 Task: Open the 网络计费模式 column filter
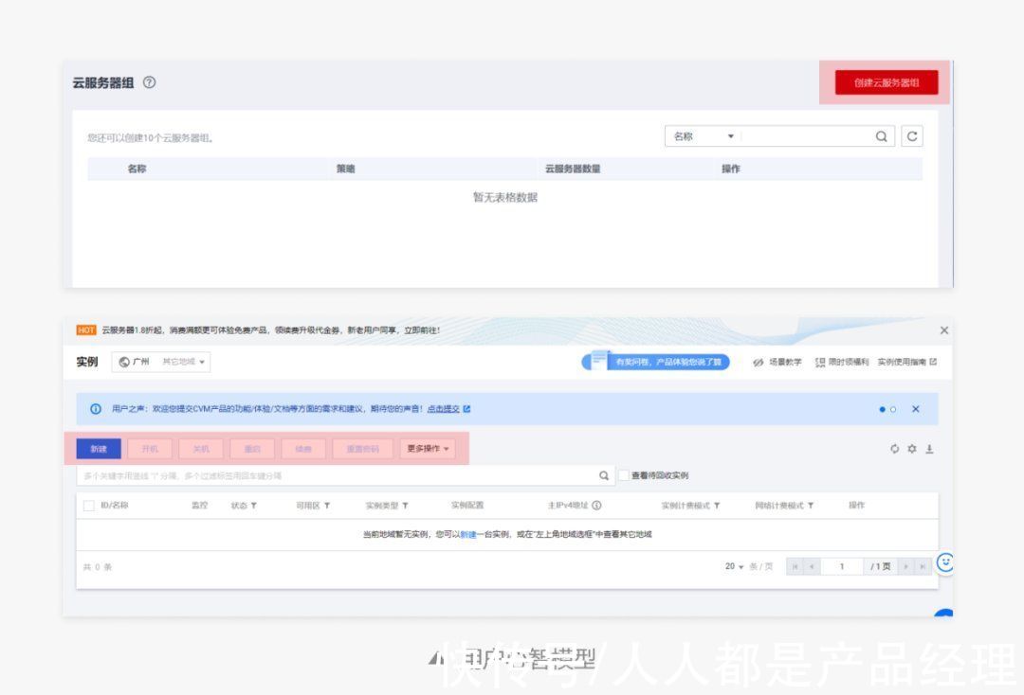click(x=811, y=506)
